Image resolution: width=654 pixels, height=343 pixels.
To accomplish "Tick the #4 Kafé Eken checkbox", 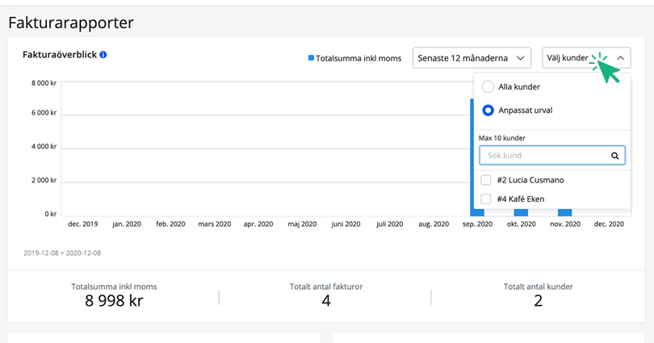I will click(486, 199).
